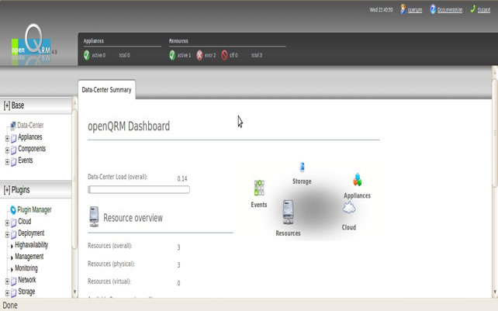Screen dimensions: 498x311
Task: Open the Events dashboard icon
Action: click(259, 188)
